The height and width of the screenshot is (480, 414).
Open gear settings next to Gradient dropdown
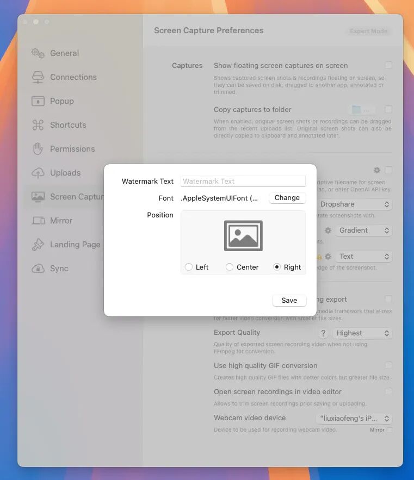tap(328, 230)
